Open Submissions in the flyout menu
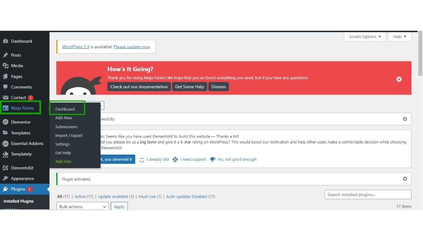The image size is (423, 238). [x=67, y=126]
